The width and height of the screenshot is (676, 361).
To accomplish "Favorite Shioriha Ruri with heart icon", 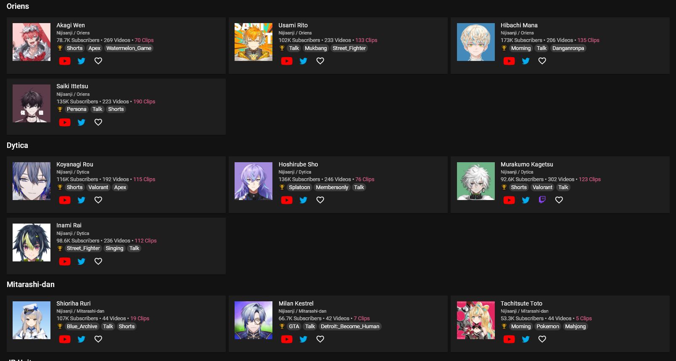I will [98, 339].
